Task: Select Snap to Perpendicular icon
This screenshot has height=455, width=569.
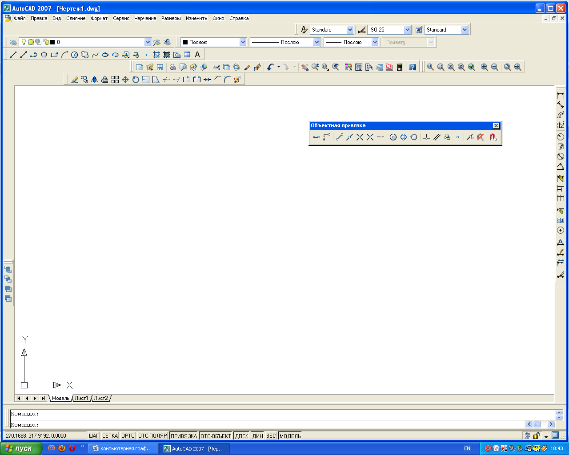Action: coord(426,137)
